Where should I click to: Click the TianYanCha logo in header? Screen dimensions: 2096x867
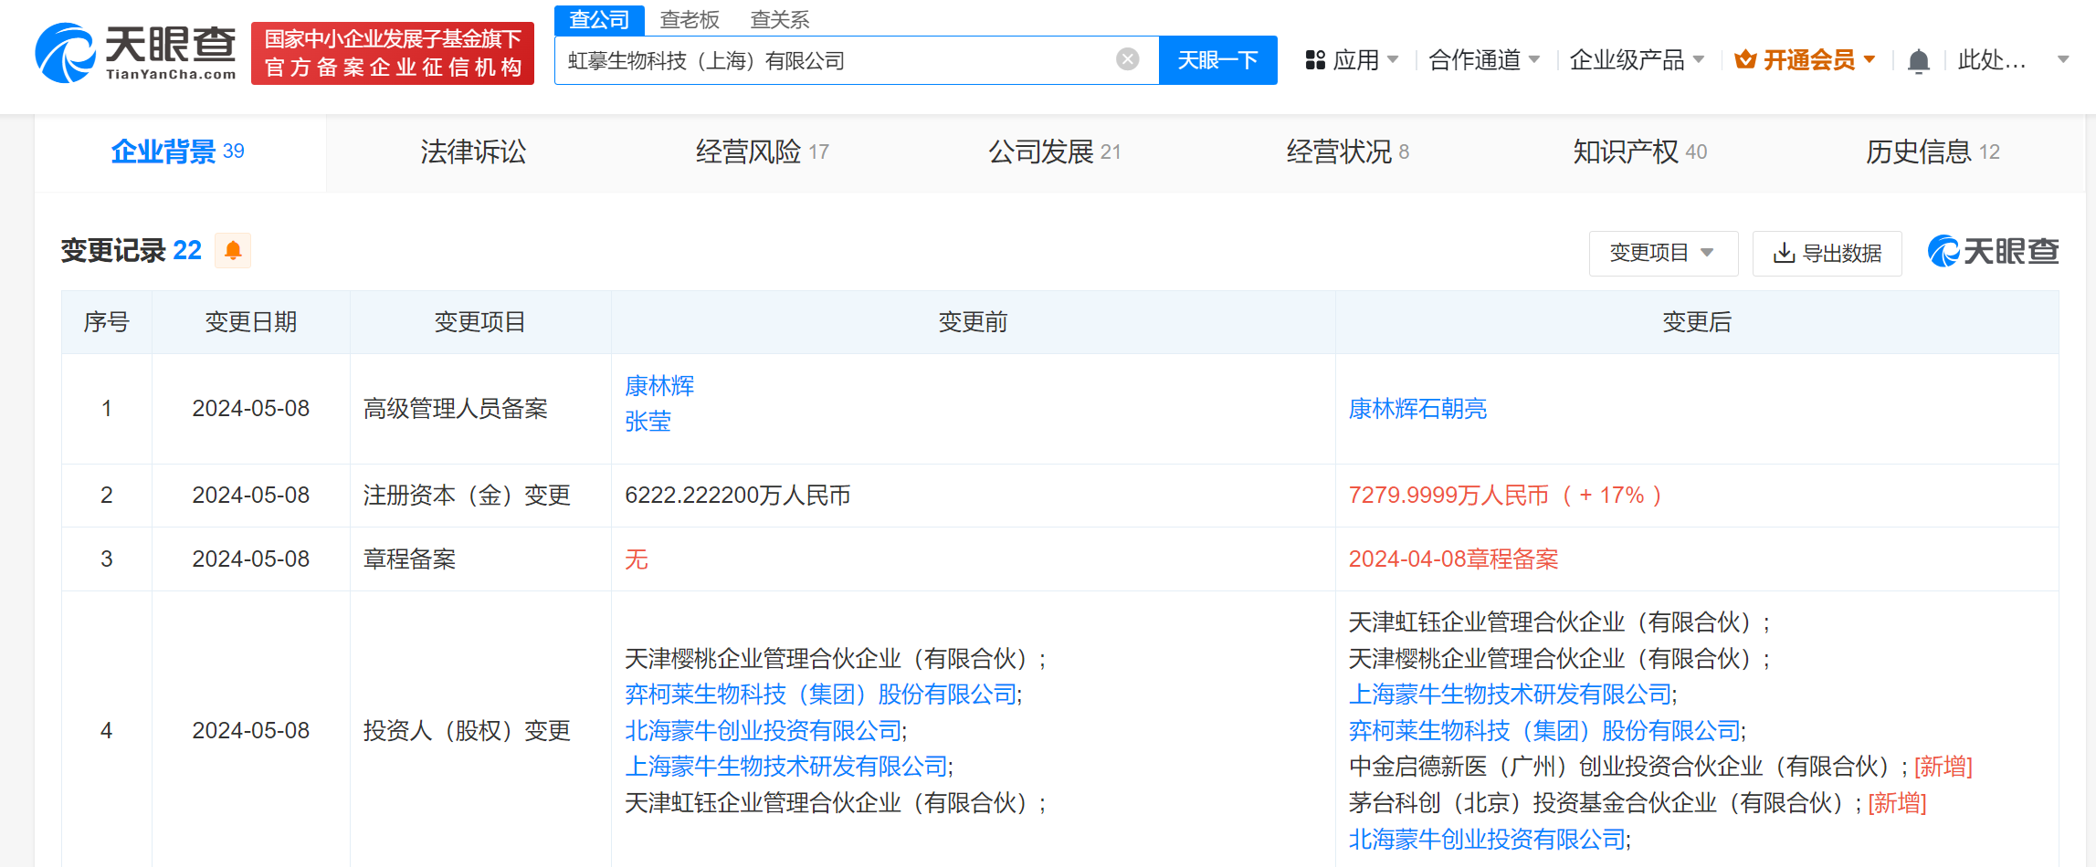135,53
